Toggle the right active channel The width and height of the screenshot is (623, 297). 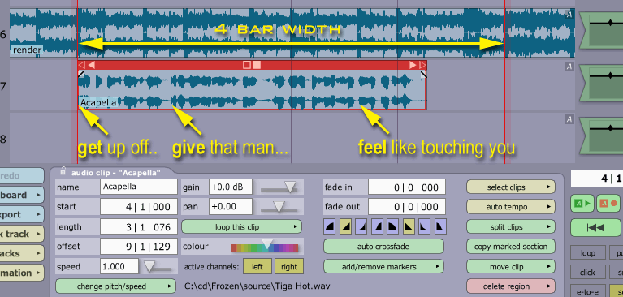[x=289, y=267]
